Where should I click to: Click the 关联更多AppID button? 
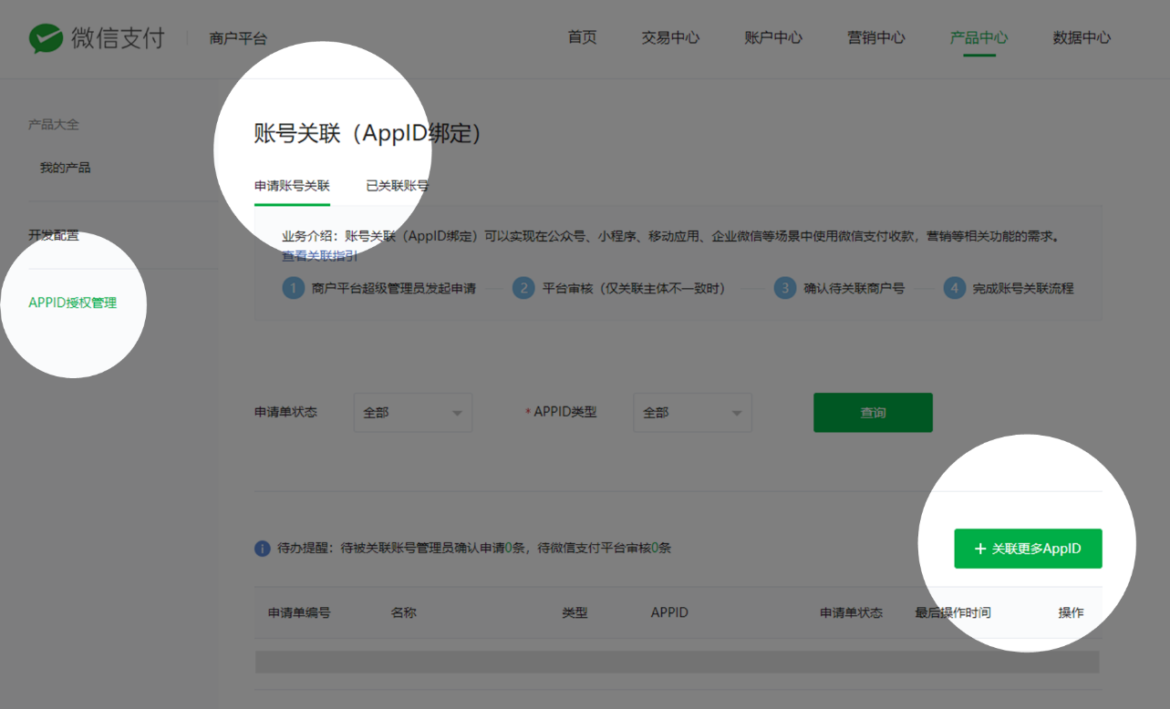(1028, 549)
